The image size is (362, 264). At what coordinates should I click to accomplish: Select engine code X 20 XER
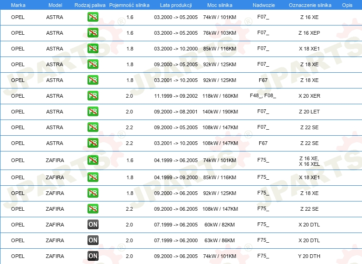[x=309, y=96]
